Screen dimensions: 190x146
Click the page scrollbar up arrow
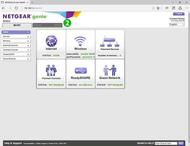click(x=189, y=13)
